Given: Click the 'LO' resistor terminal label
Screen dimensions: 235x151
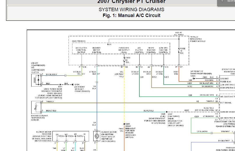Looking at the screenshot, I should pyautogui.click(x=57, y=134).
